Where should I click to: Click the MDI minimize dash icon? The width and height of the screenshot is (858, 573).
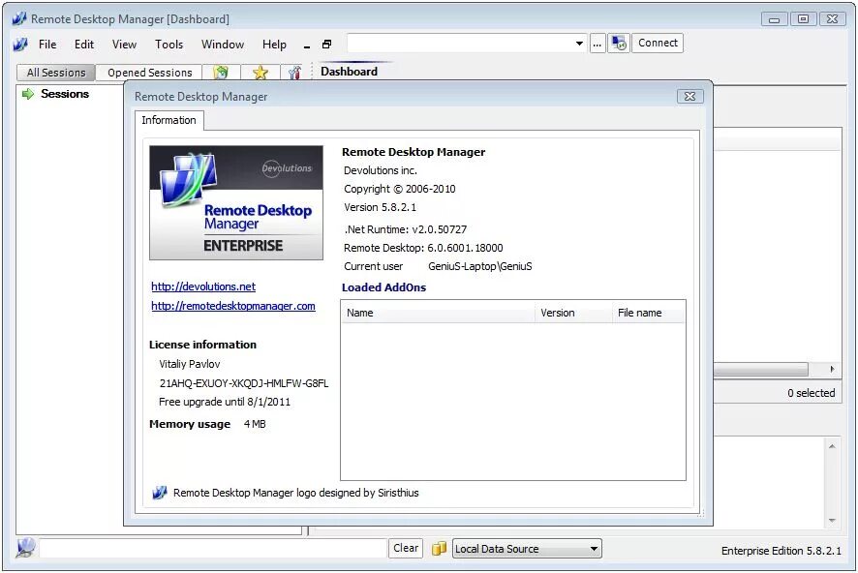click(307, 45)
